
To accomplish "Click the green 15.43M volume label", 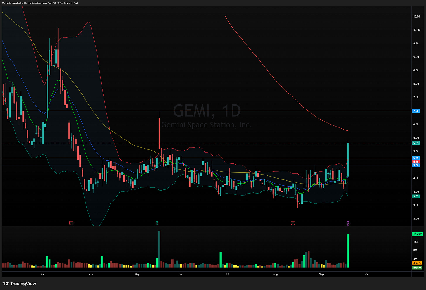I will [417, 234].
